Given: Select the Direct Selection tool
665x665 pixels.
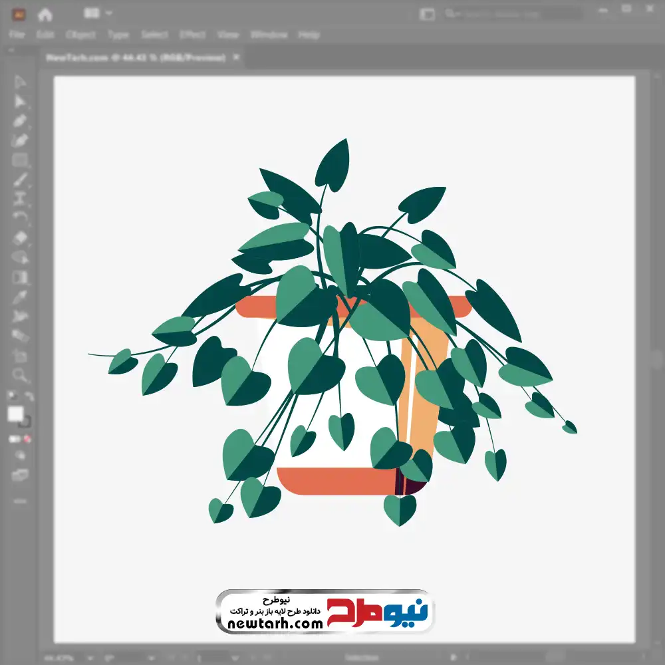Looking at the screenshot, I should coord(20,101).
